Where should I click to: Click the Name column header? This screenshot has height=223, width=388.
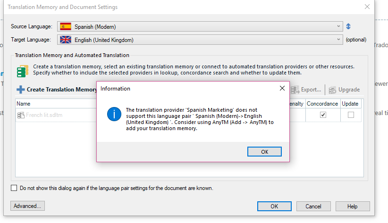tap(56, 104)
